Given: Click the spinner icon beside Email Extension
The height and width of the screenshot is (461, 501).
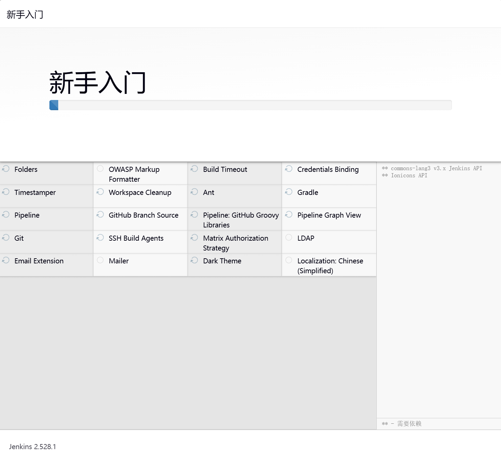Looking at the screenshot, I should pos(6,260).
